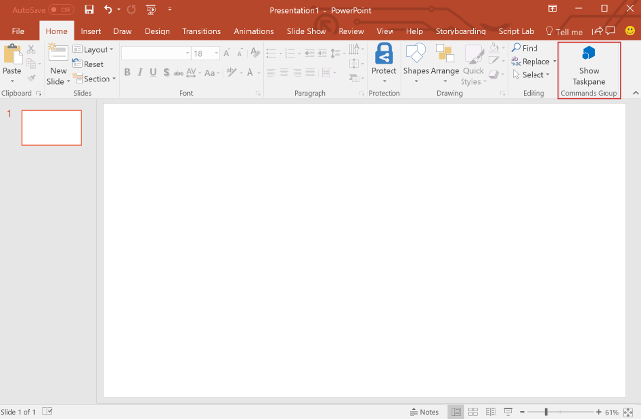Open Clipboard group dialog launcher
Viewport: 641px width, 419px height.
coord(39,94)
